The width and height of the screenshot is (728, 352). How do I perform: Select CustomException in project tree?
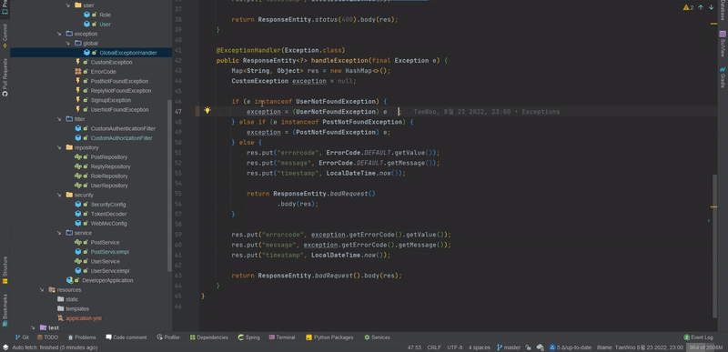(x=111, y=62)
